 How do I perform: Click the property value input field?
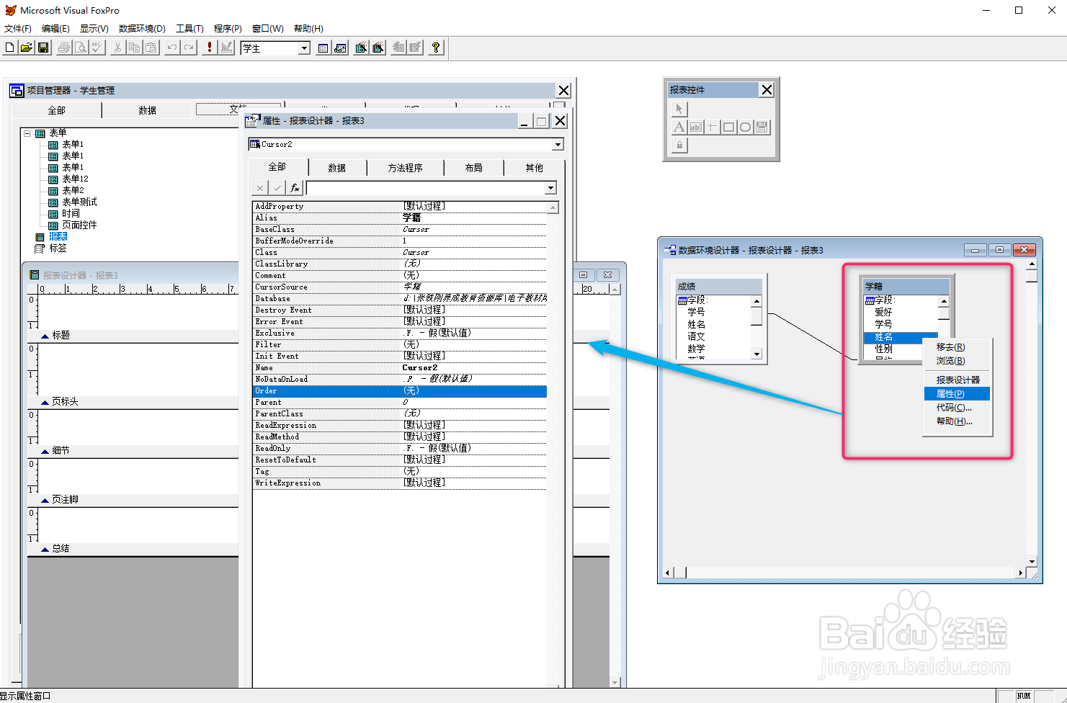point(426,188)
